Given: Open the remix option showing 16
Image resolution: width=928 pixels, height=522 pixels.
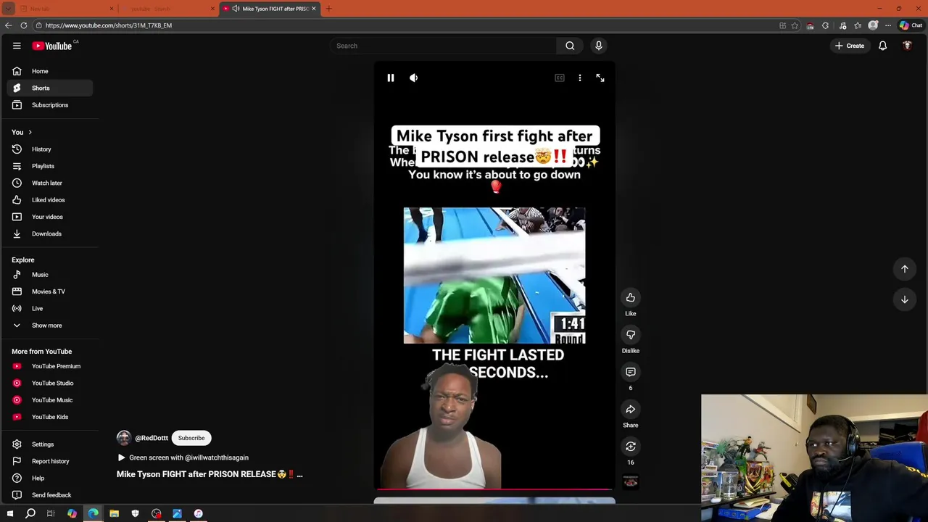Looking at the screenshot, I should (631, 447).
